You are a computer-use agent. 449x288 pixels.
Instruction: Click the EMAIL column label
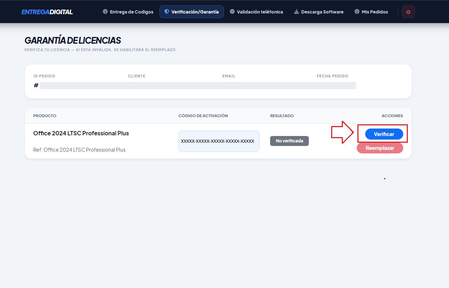(x=229, y=76)
